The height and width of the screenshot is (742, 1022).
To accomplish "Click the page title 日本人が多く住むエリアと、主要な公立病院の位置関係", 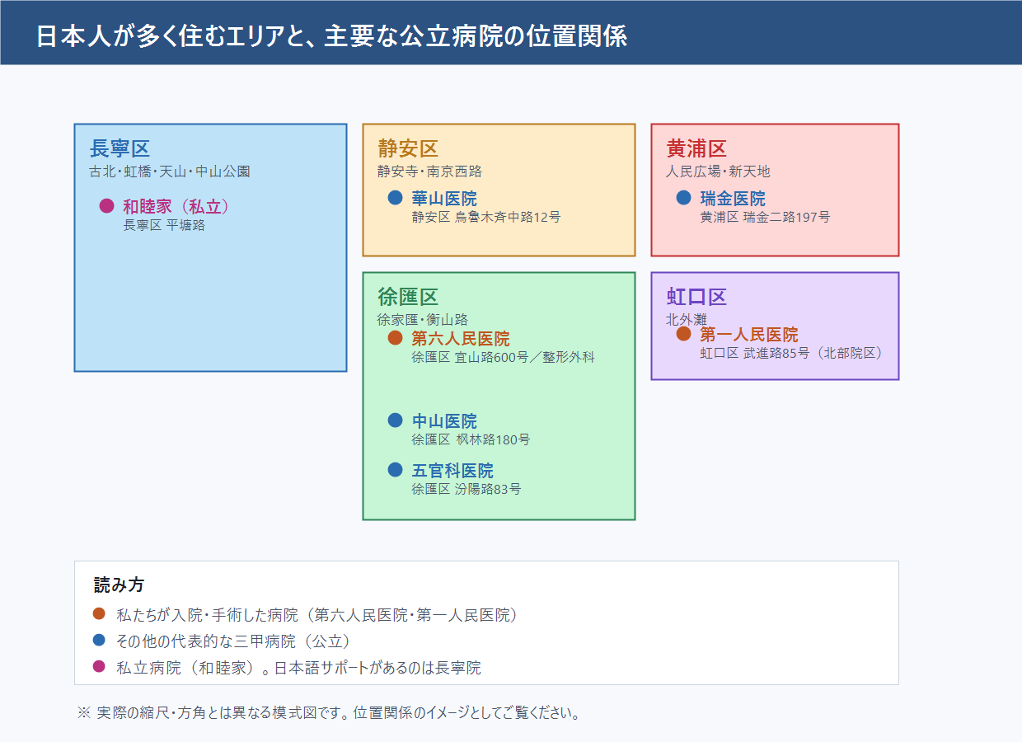I will (x=332, y=37).
